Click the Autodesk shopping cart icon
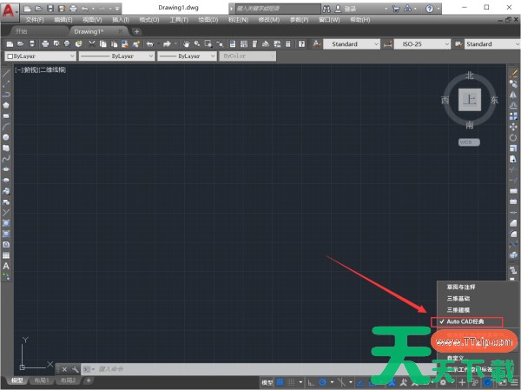The width and height of the screenshot is (521, 390). pos(396,9)
